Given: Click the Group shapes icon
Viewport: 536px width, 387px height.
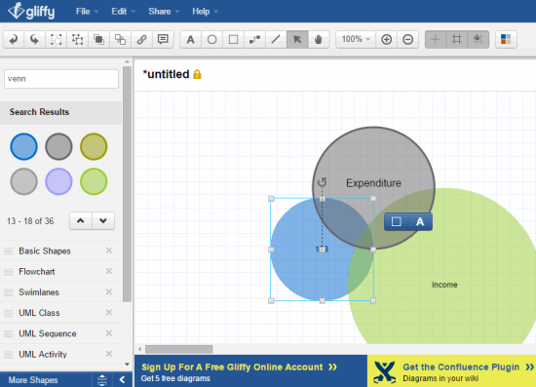Looking at the screenshot, I should click(x=57, y=40).
